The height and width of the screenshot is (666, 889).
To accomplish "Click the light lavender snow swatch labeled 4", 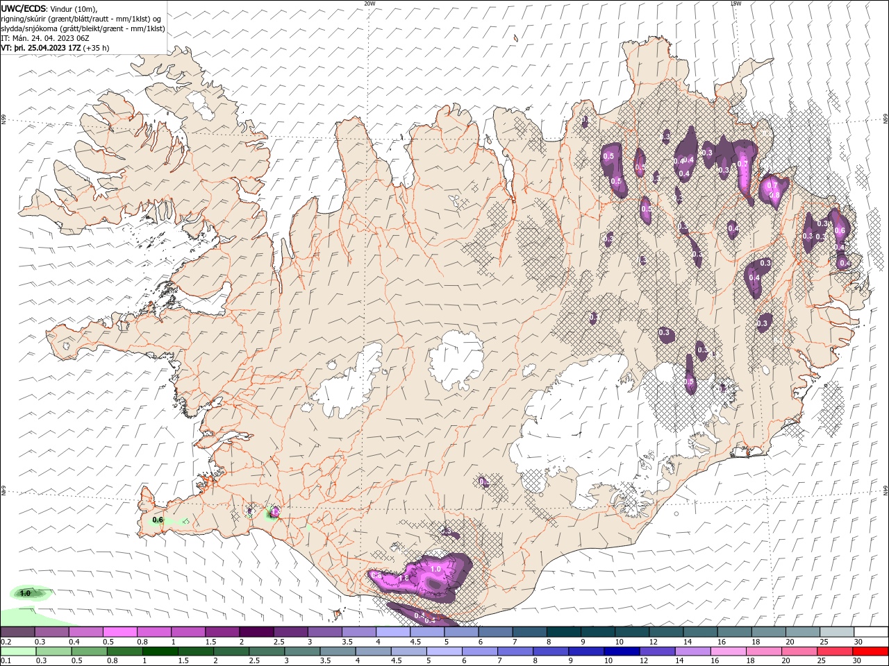I will [x=393, y=632].
